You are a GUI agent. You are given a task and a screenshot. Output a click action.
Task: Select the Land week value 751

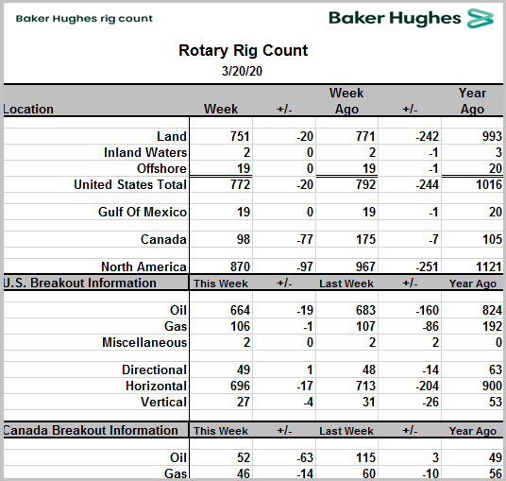(x=240, y=136)
